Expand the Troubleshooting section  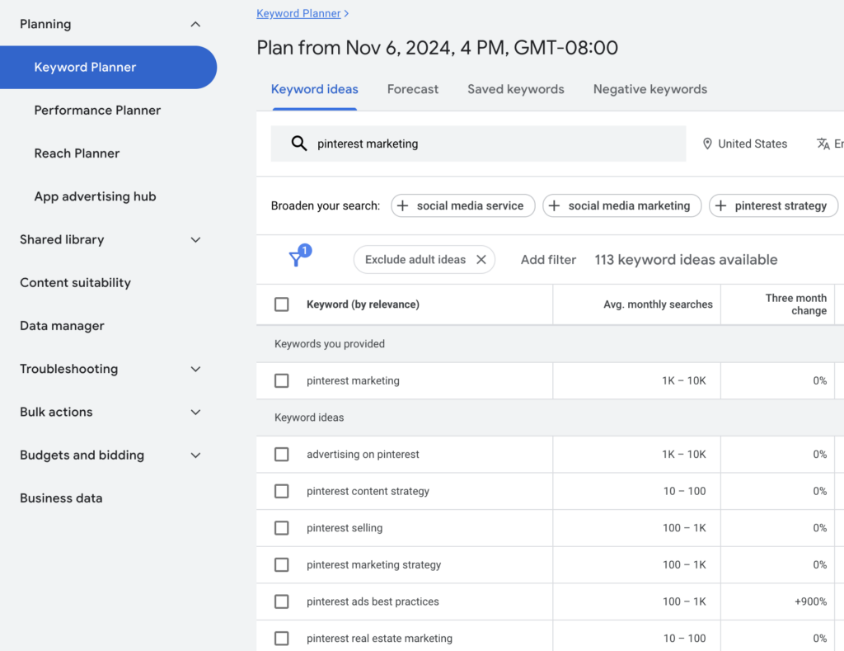click(195, 369)
